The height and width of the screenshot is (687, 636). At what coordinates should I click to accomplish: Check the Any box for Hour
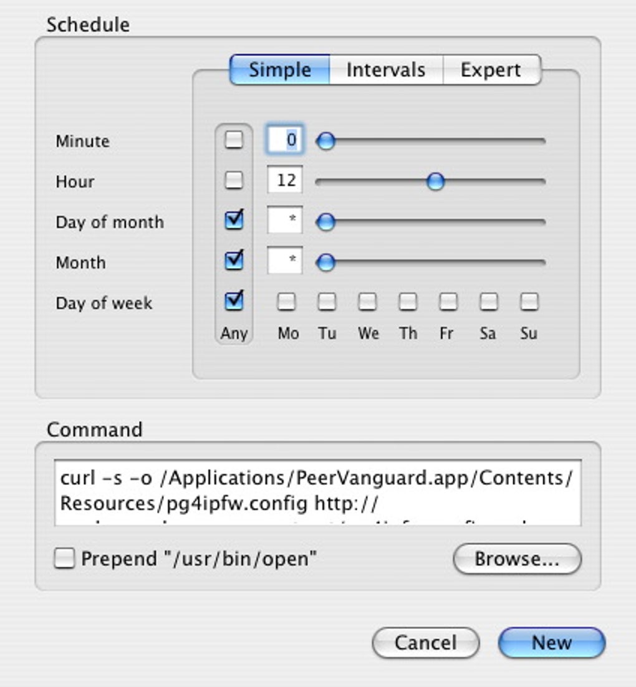pos(234,181)
